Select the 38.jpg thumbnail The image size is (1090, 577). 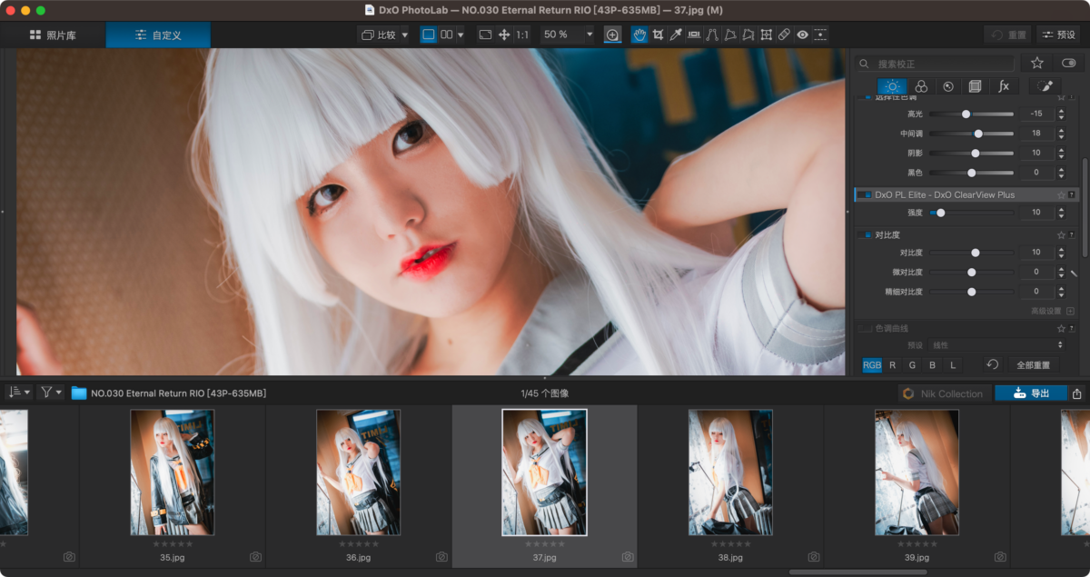[x=730, y=473]
